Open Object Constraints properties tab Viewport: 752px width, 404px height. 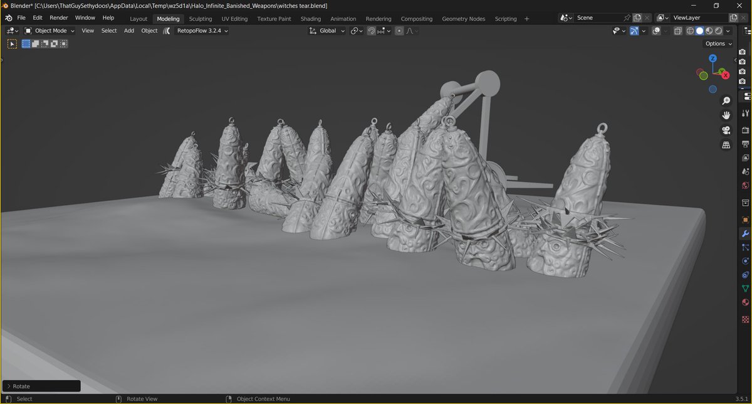745,275
